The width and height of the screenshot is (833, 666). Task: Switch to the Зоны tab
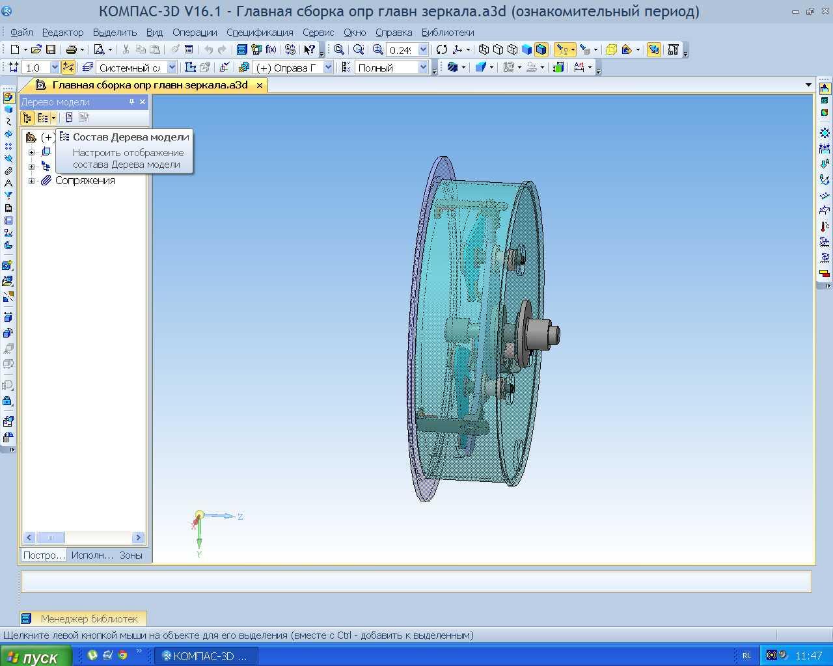[131, 555]
